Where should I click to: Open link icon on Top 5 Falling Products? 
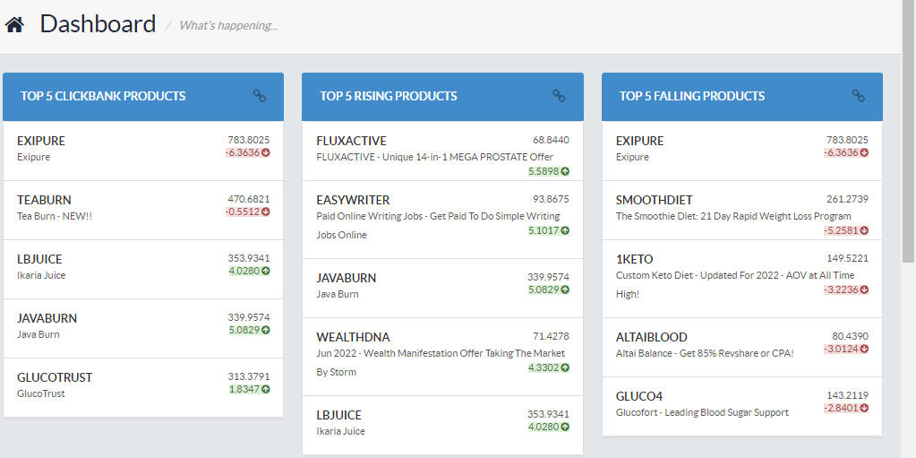pyautogui.click(x=858, y=95)
